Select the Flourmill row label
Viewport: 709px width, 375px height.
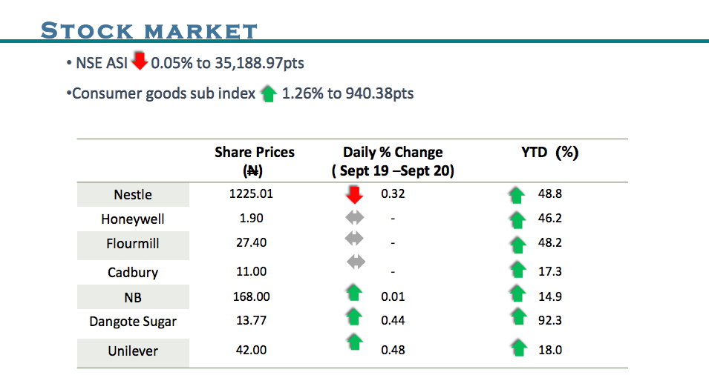click(133, 244)
